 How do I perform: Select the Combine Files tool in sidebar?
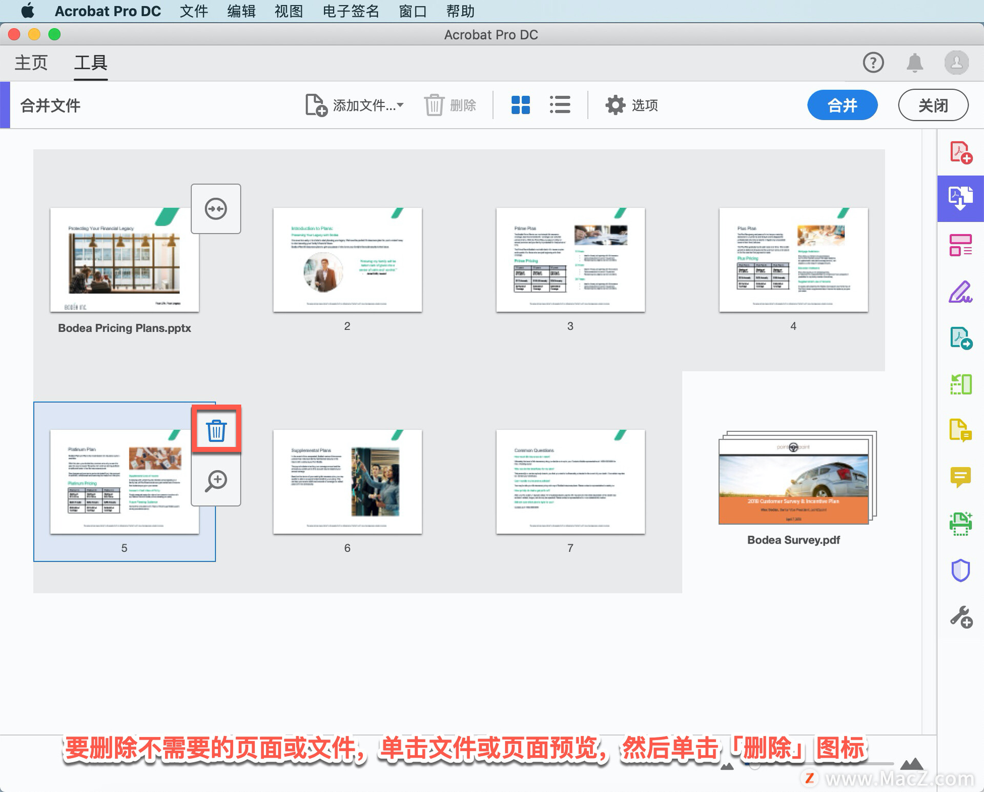click(961, 198)
